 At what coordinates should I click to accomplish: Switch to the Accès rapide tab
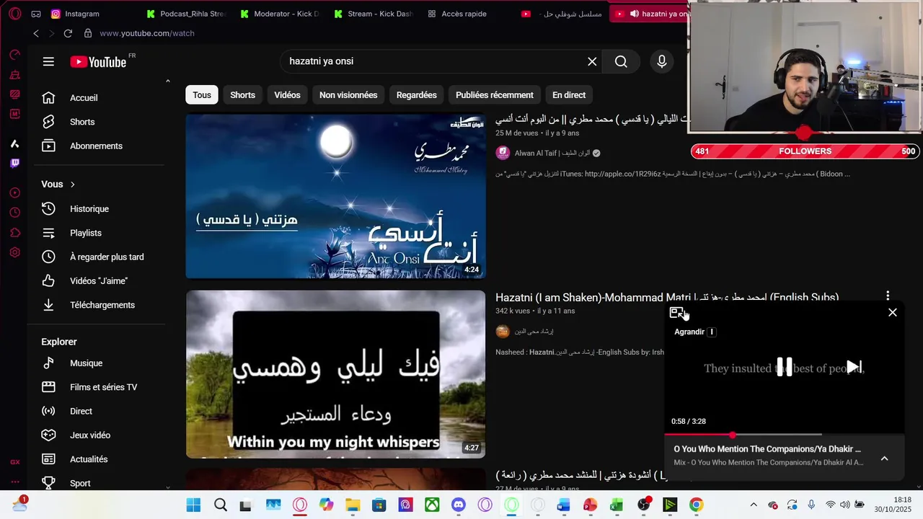pos(457,14)
